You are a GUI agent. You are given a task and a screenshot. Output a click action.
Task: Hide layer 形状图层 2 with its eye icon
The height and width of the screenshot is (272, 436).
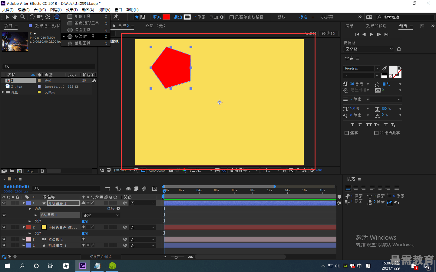point(4,203)
